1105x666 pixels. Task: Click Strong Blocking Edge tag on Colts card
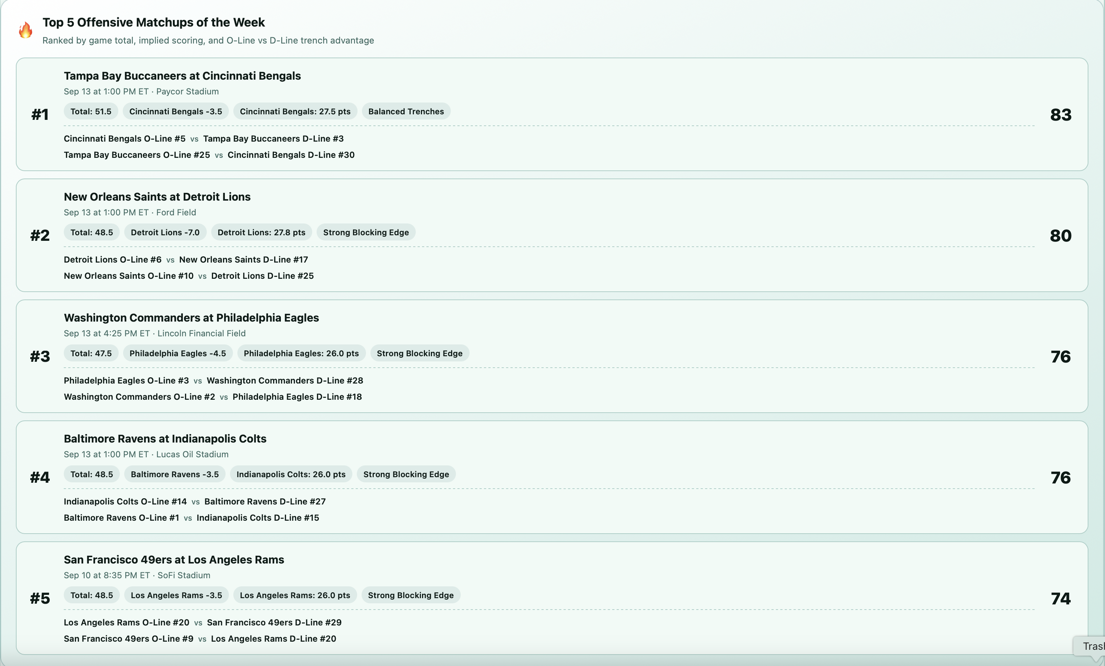tap(406, 474)
